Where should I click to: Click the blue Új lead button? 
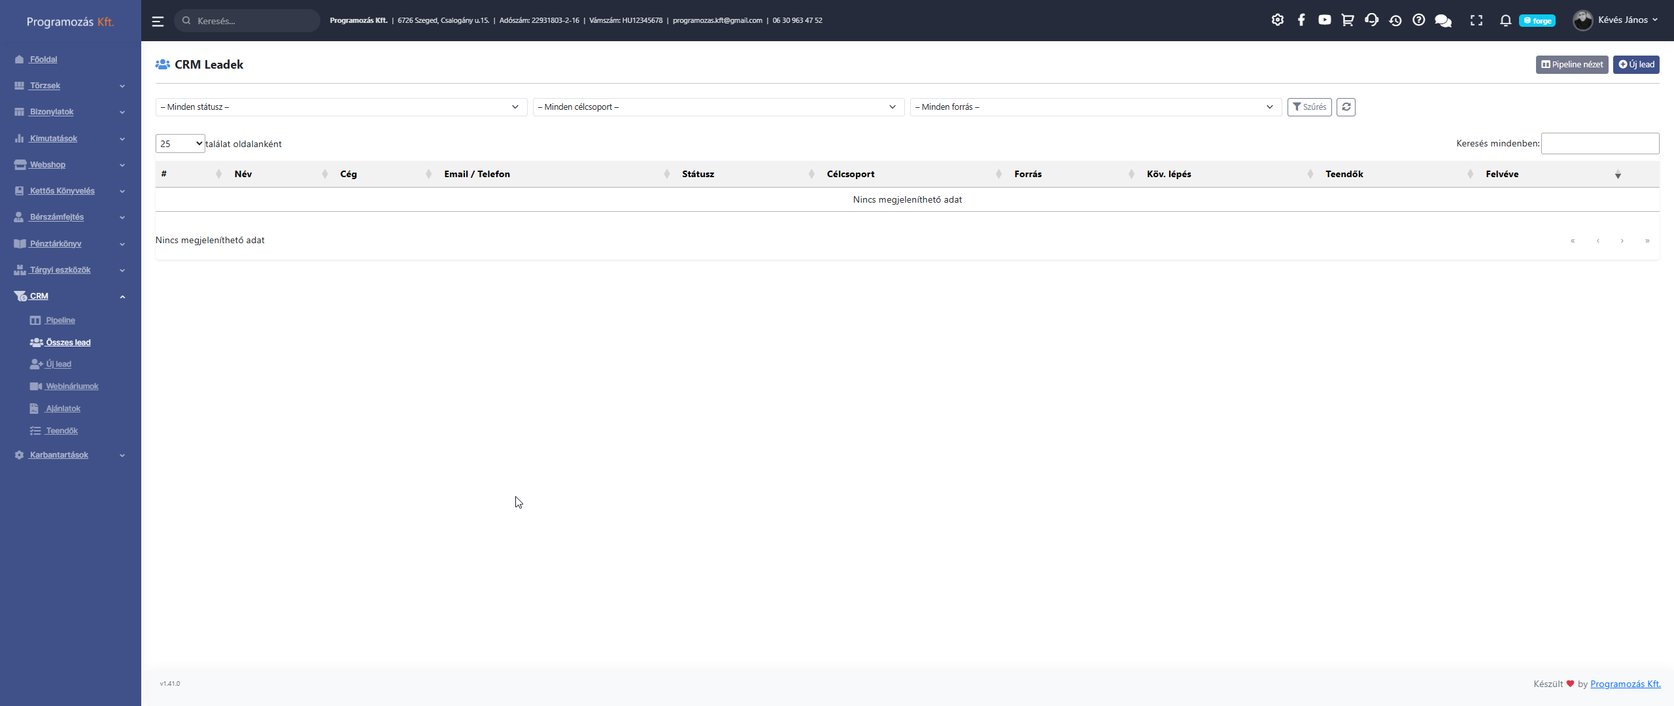tap(1636, 64)
